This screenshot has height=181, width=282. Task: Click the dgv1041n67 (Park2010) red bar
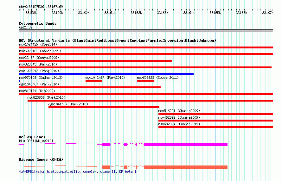click(104, 107)
